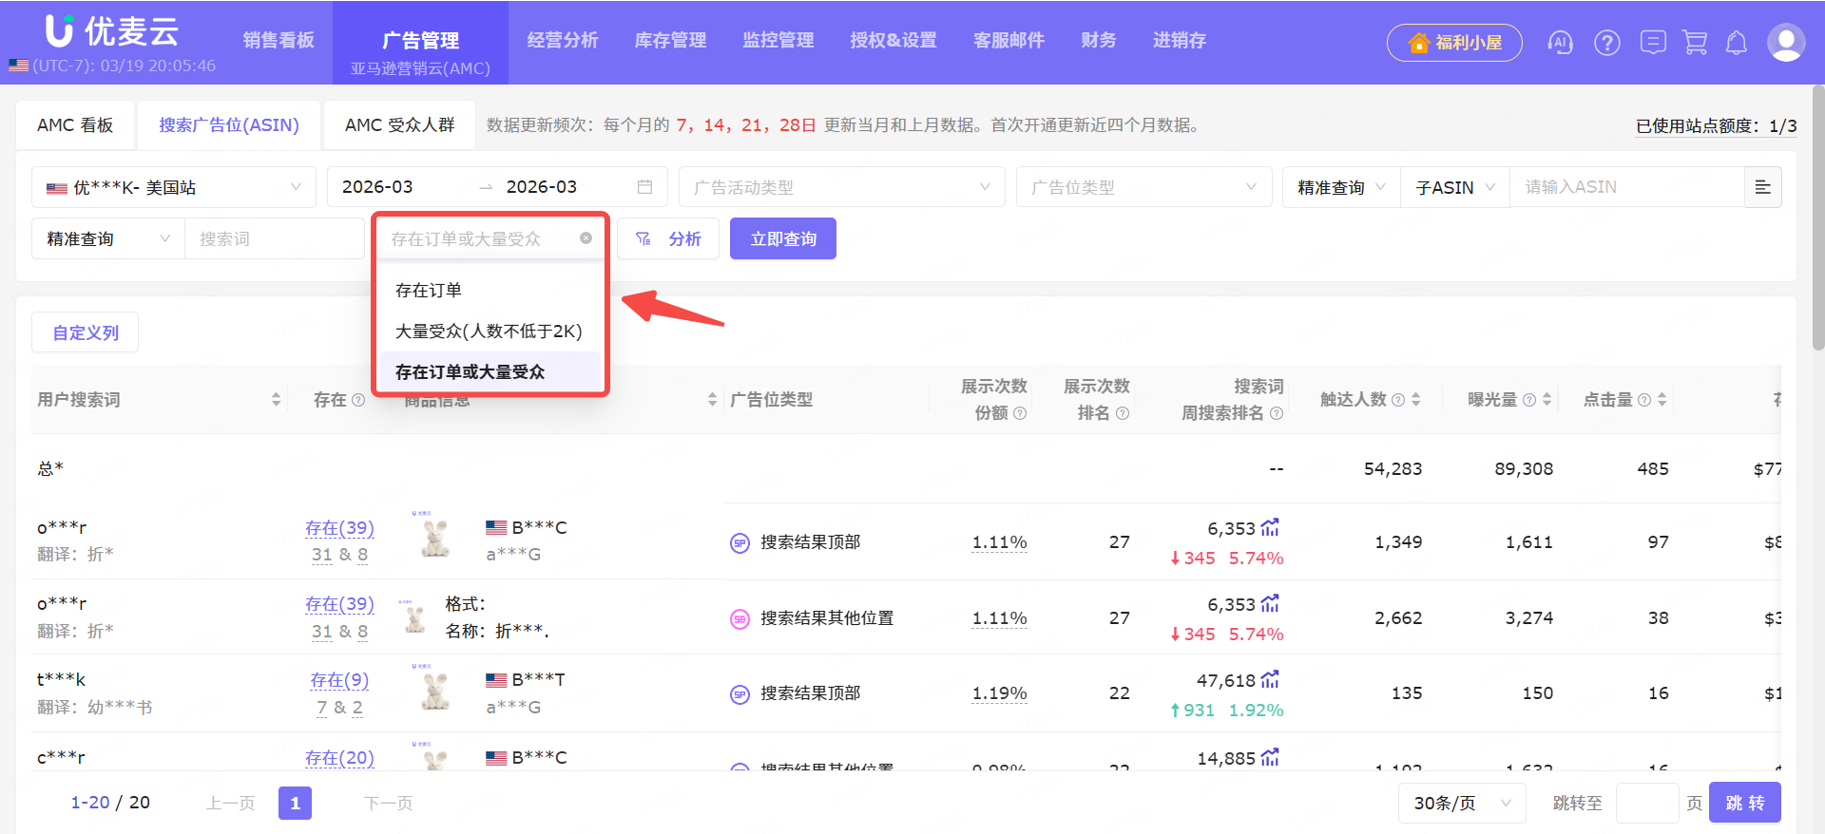Open the help question-mark icon
The image size is (1825, 834).
pyautogui.click(x=1607, y=43)
